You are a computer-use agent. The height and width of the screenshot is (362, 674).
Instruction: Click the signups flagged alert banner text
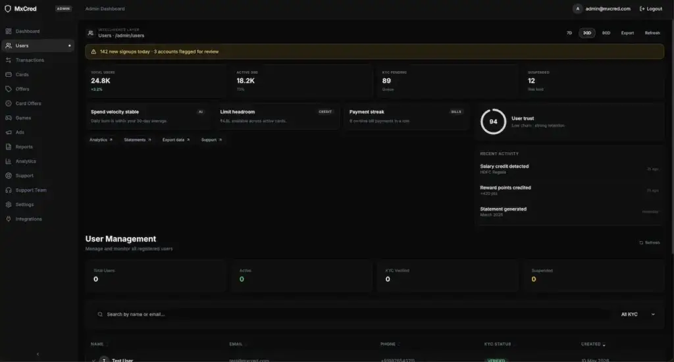tap(159, 51)
